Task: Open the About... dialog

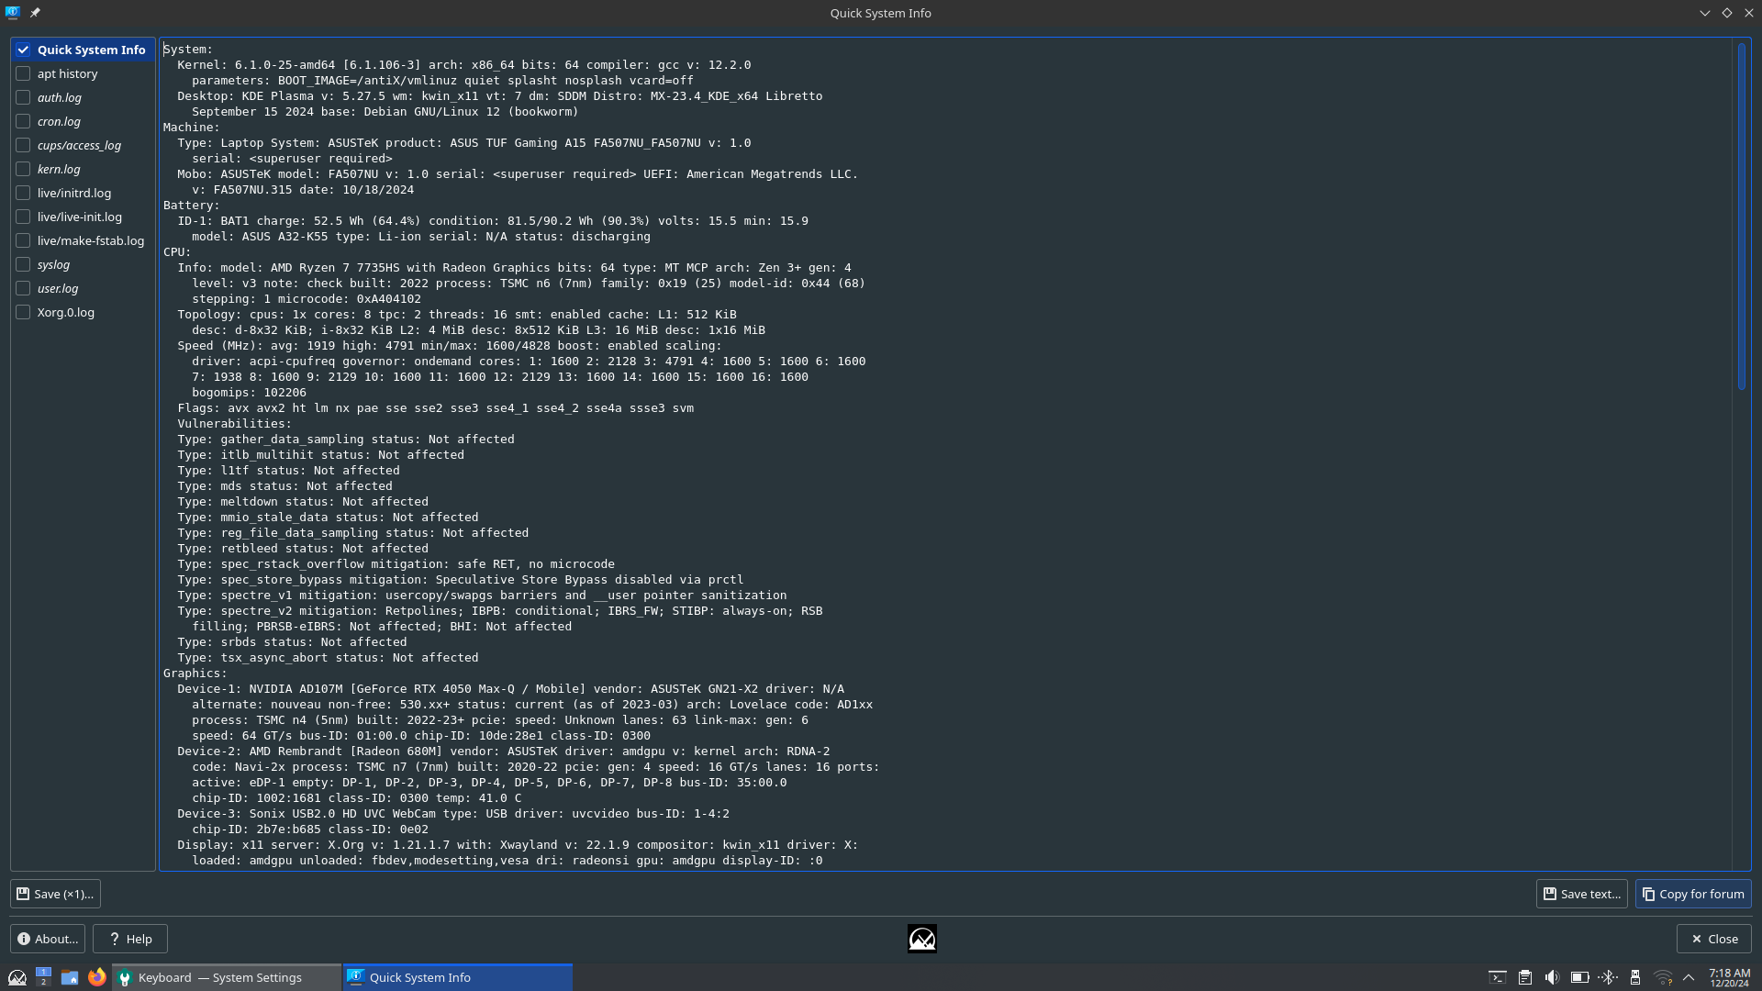Action: [x=48, y=939]
